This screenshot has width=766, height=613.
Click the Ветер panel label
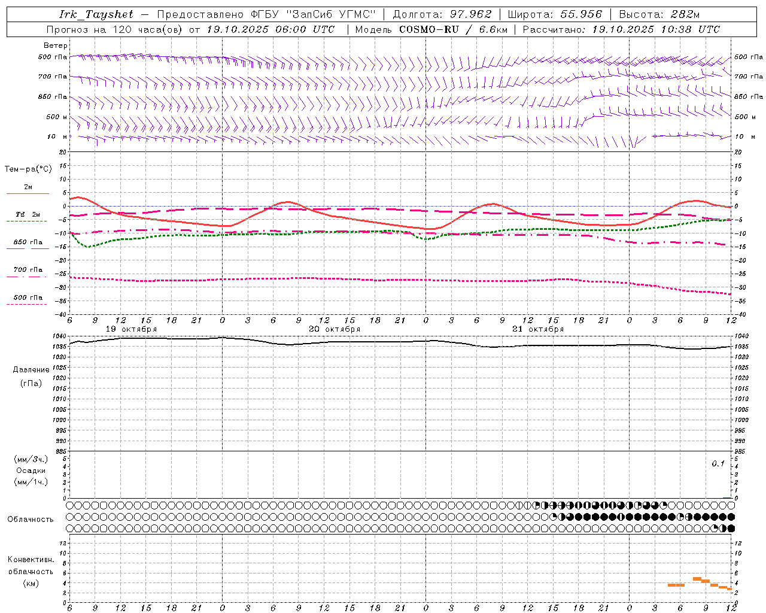(x=56, y=45)
